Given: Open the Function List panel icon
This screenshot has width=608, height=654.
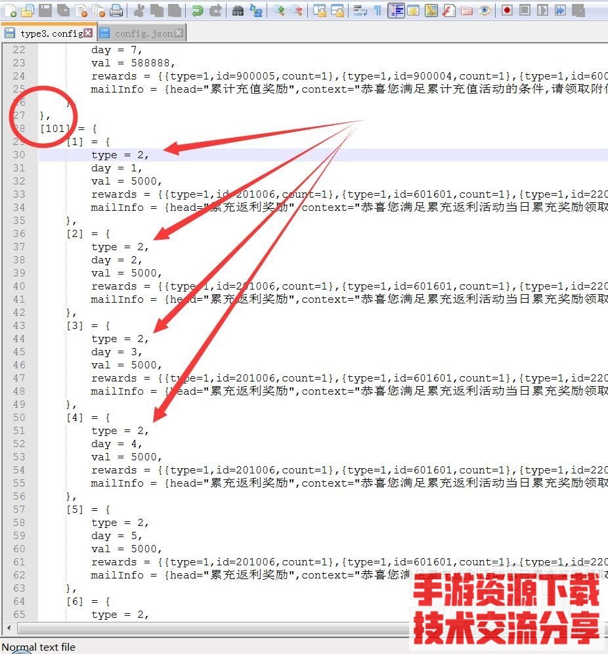Looking at the screenshot, I should pos(448,11).
